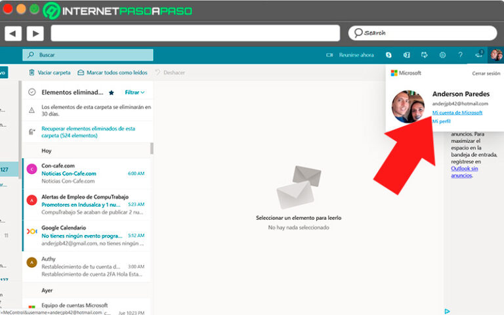504x315 pixels.
Task: Open Skype from the Outlook header
Action: point(389,55)
